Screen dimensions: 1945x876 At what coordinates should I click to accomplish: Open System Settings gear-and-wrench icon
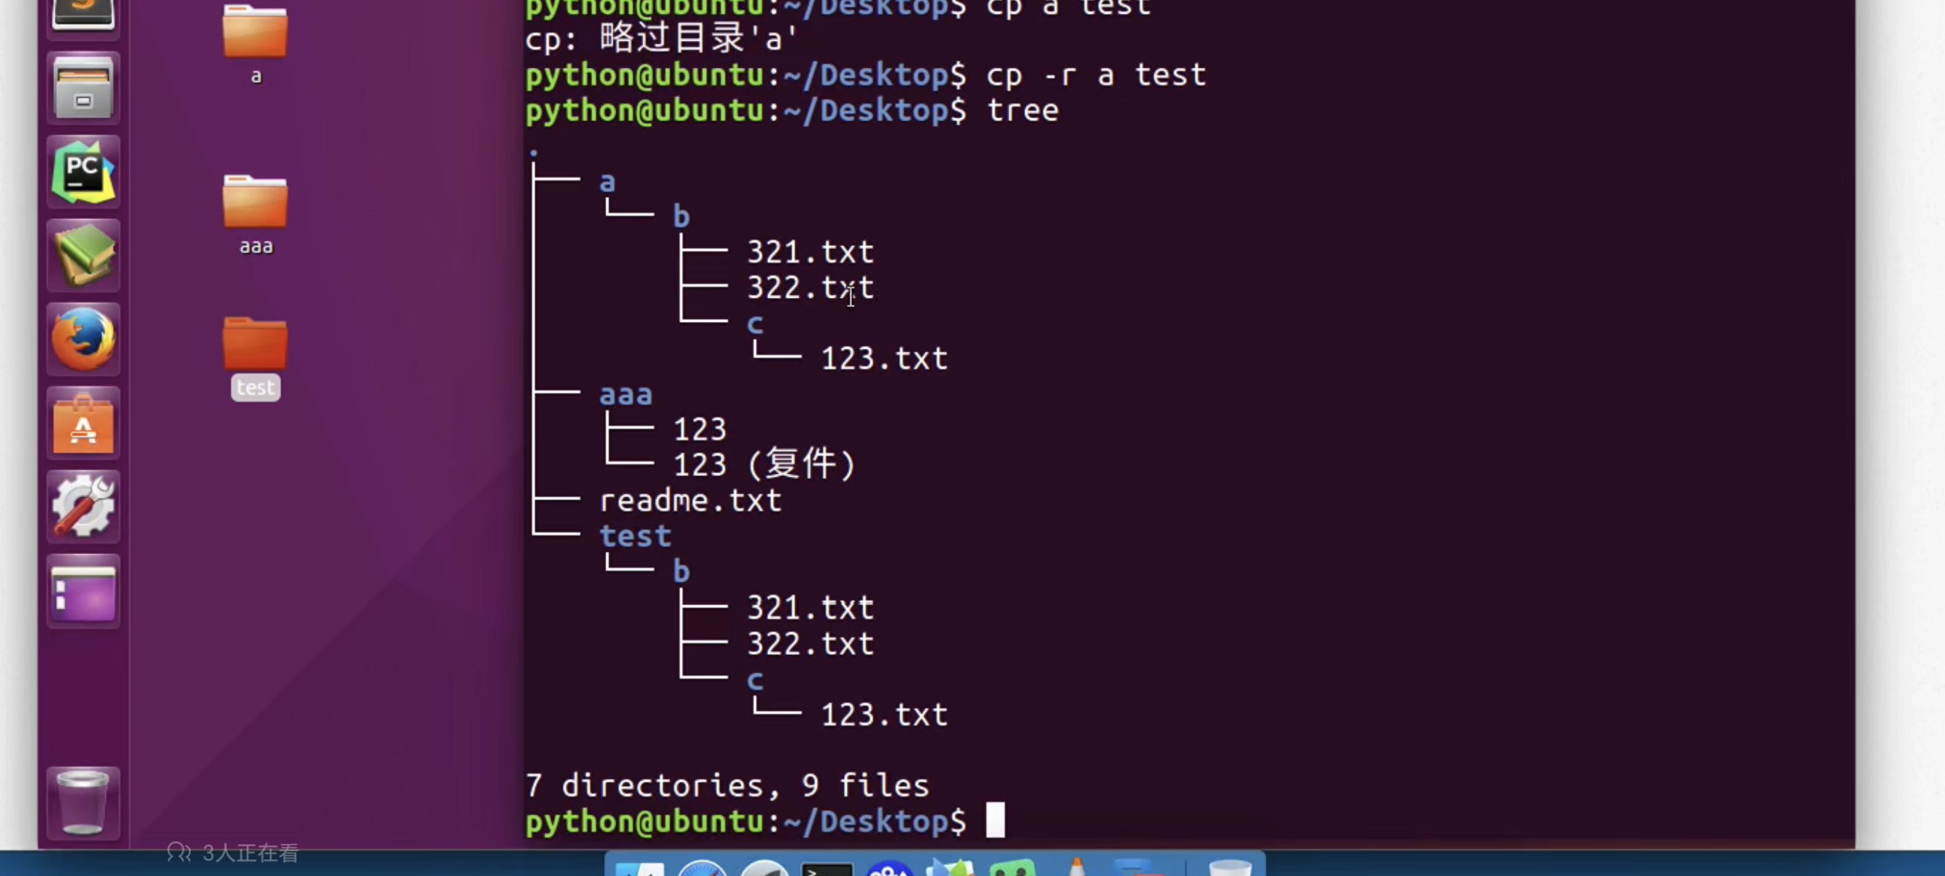(83, 507)
